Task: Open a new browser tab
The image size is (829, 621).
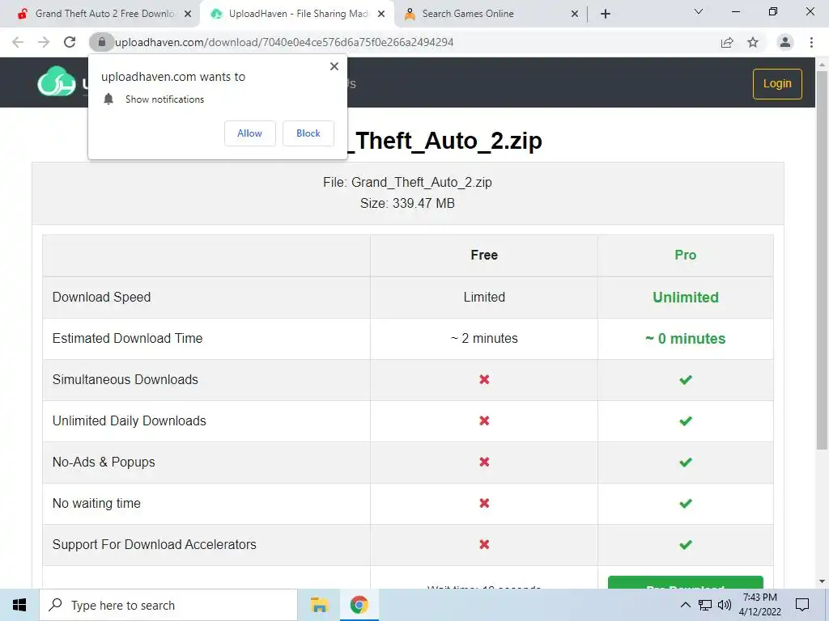Action: [606, 14]
